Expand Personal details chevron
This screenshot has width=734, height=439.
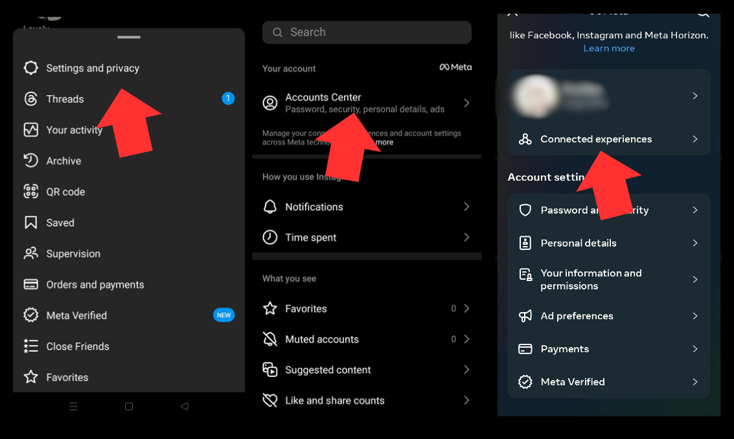pos(695,243)
